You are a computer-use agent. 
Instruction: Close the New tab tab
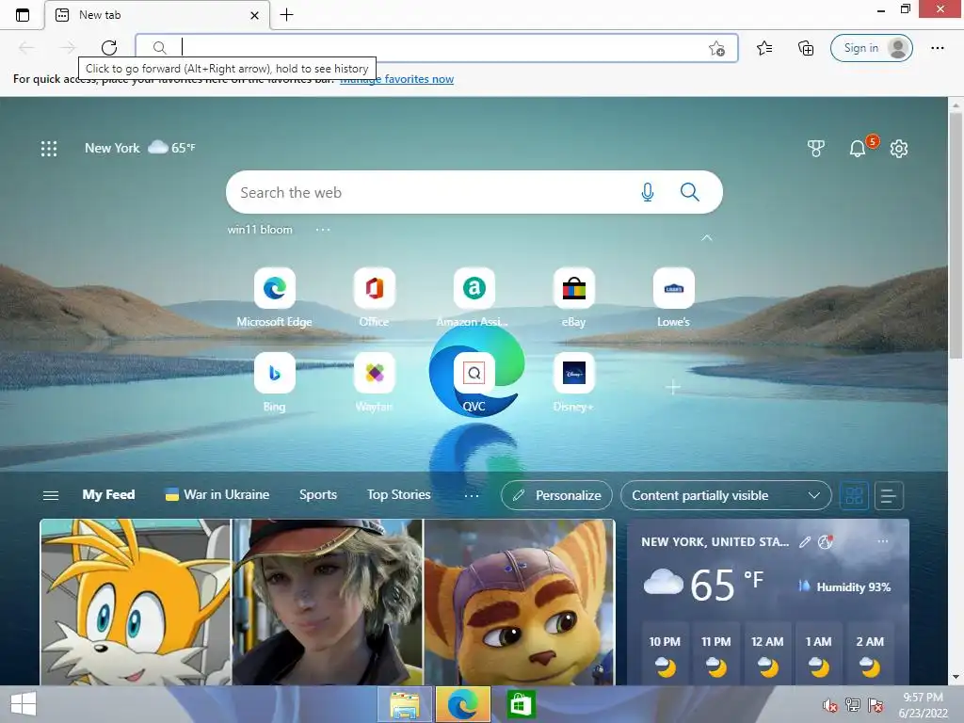pos(254,15)
